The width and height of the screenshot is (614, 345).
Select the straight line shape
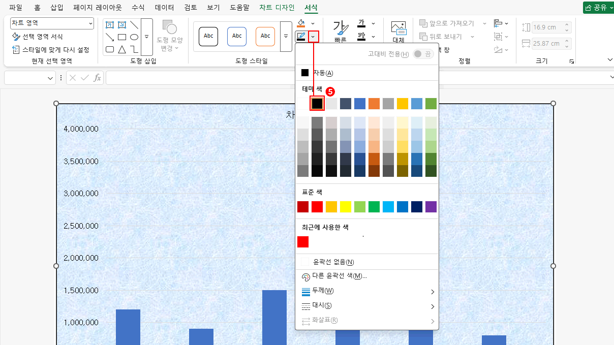click(x=134, y=25)
